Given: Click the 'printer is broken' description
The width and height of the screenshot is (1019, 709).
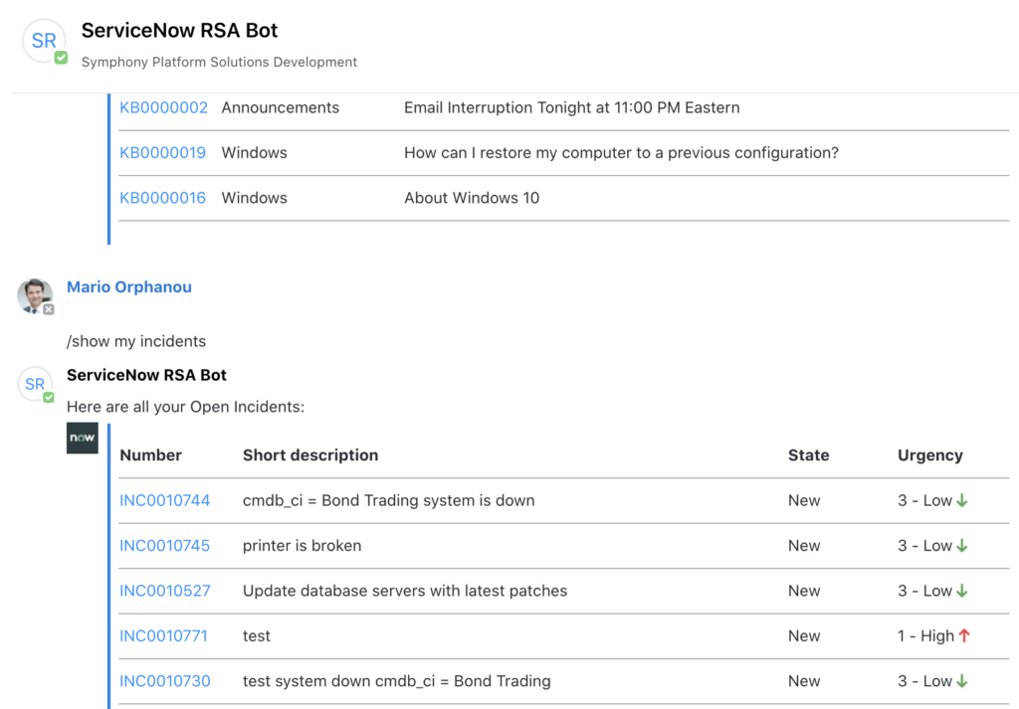Looking at the screenshot, I should click(303, 546).
